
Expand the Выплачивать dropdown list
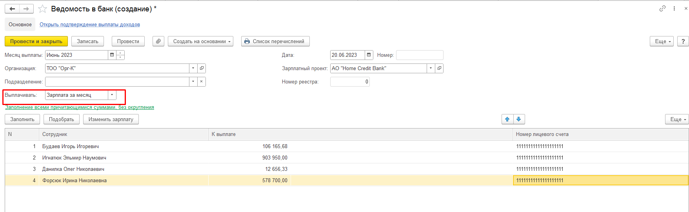[112, 95]
